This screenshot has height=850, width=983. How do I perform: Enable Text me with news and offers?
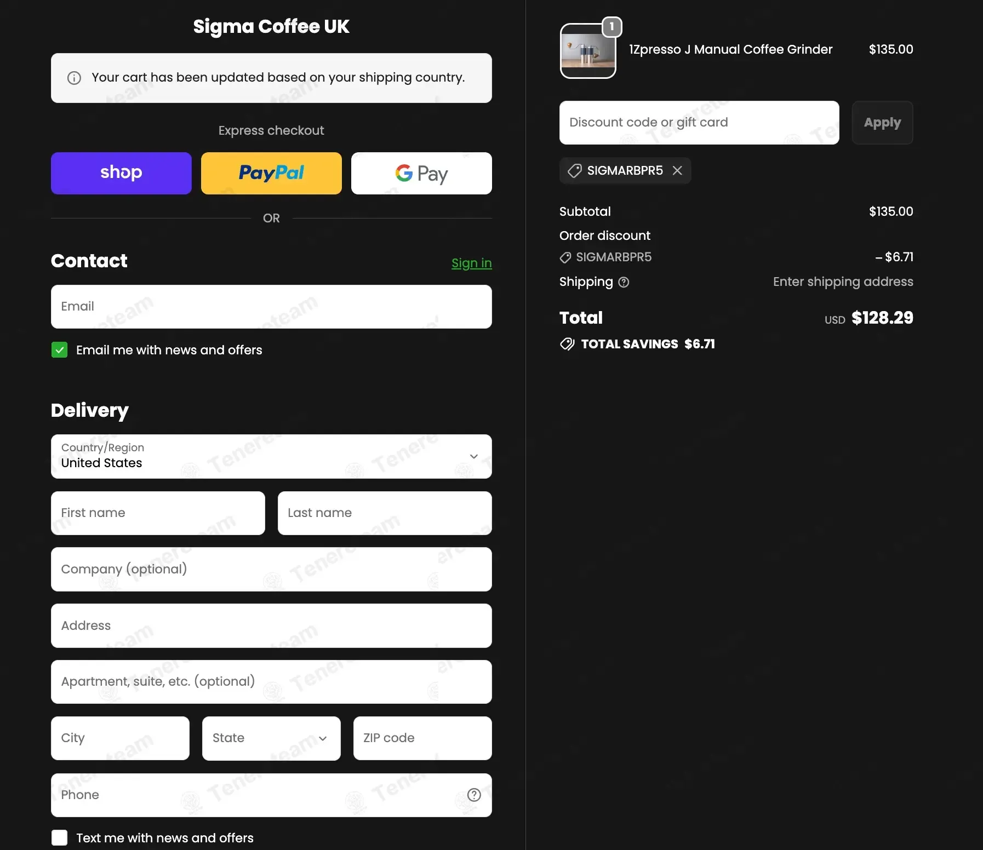[60, 837]
